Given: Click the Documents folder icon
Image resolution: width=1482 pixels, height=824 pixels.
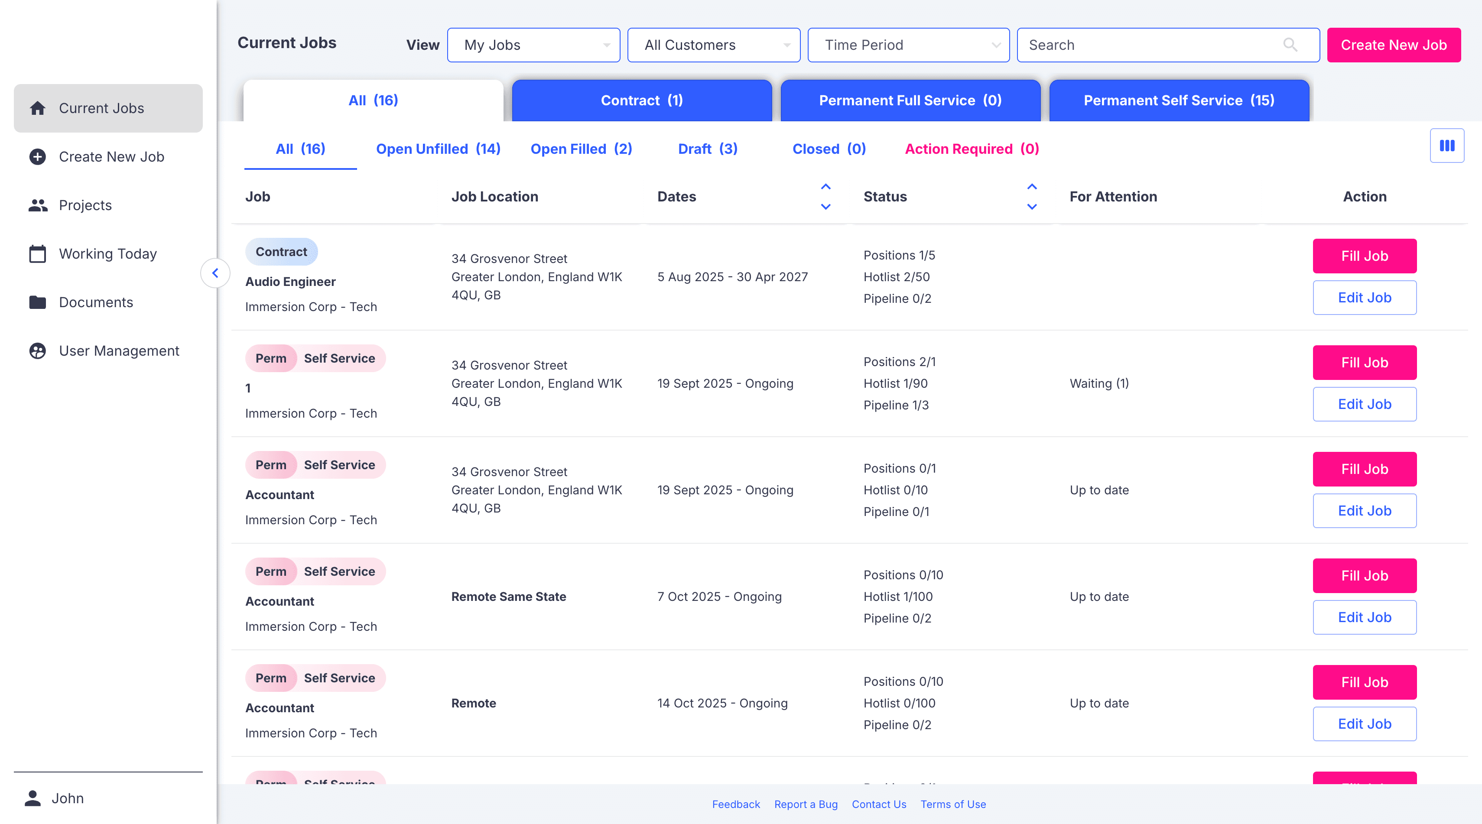Looking at the screenshot, I should pos(38,302).
